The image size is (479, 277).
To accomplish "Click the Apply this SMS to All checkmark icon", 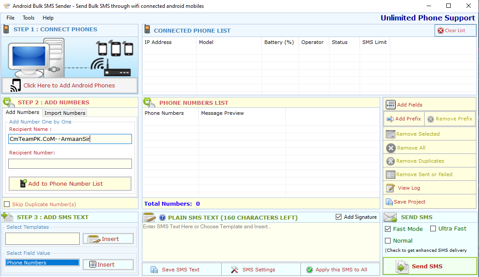I will [310, 270].
